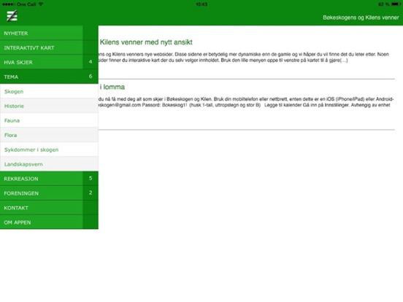
Task: Open article 'Kilens venner med nytt ansikt'
Action: tap(146, 42)
